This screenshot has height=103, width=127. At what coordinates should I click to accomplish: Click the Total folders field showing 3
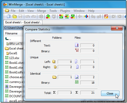[x=65, y=93]
